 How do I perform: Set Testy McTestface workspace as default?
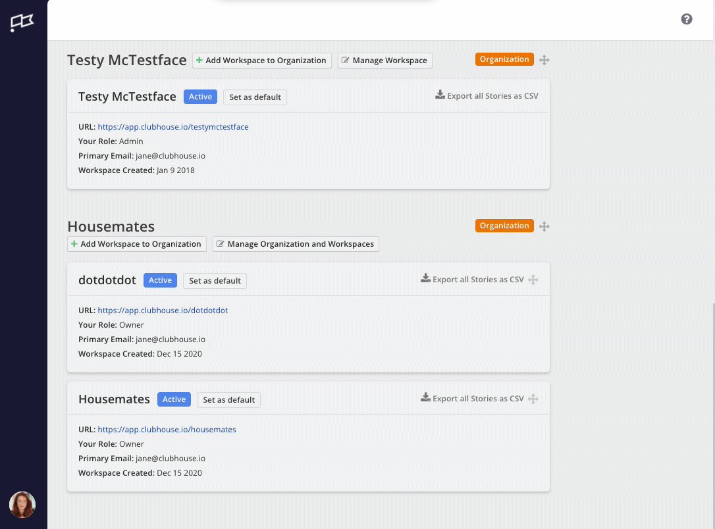pos(255,97)
